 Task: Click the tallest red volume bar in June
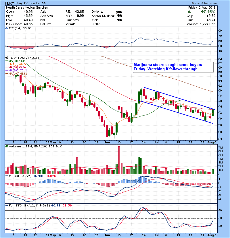119,160
